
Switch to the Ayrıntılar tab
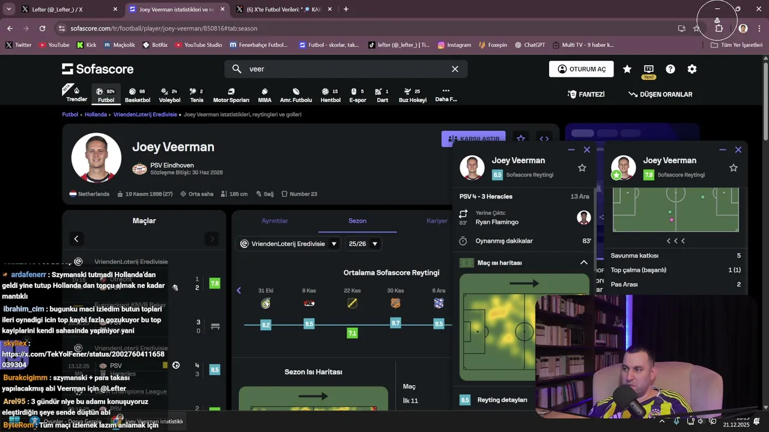[275, 221]
